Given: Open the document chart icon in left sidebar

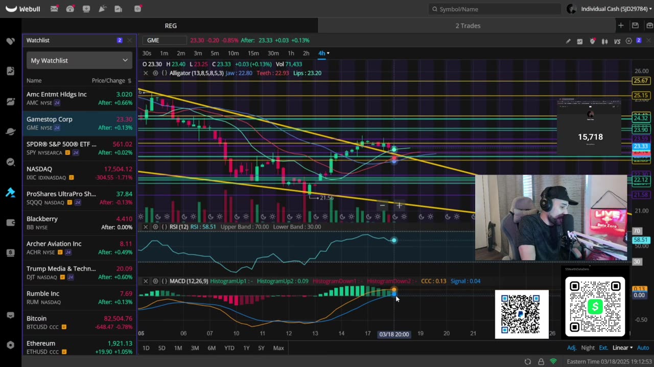Looking at the screenshot, I should (x=11, y=71).
